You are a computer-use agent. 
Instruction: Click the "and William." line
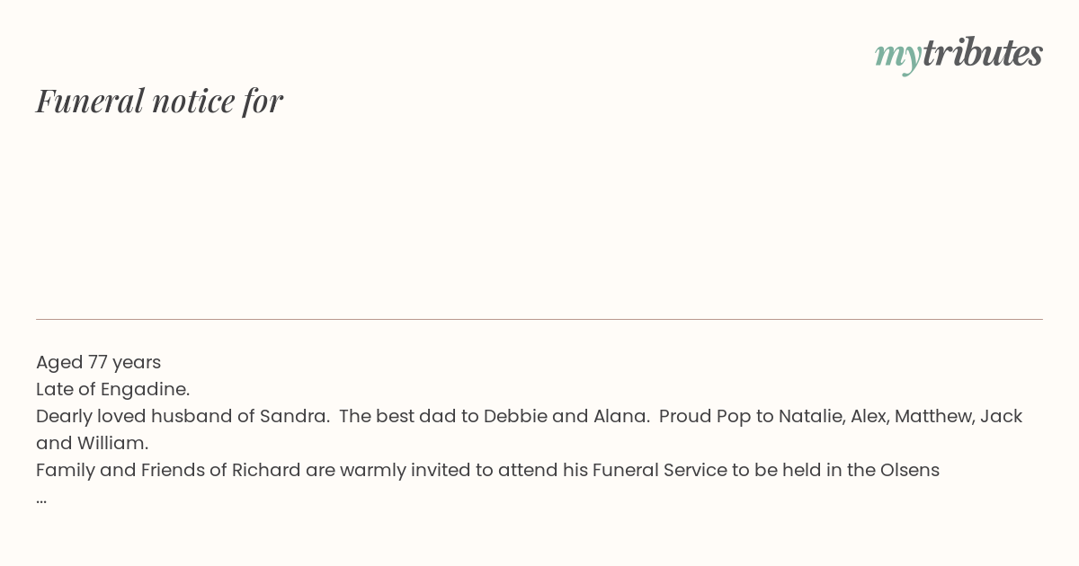pyautogui.click(x=92, y=444)
